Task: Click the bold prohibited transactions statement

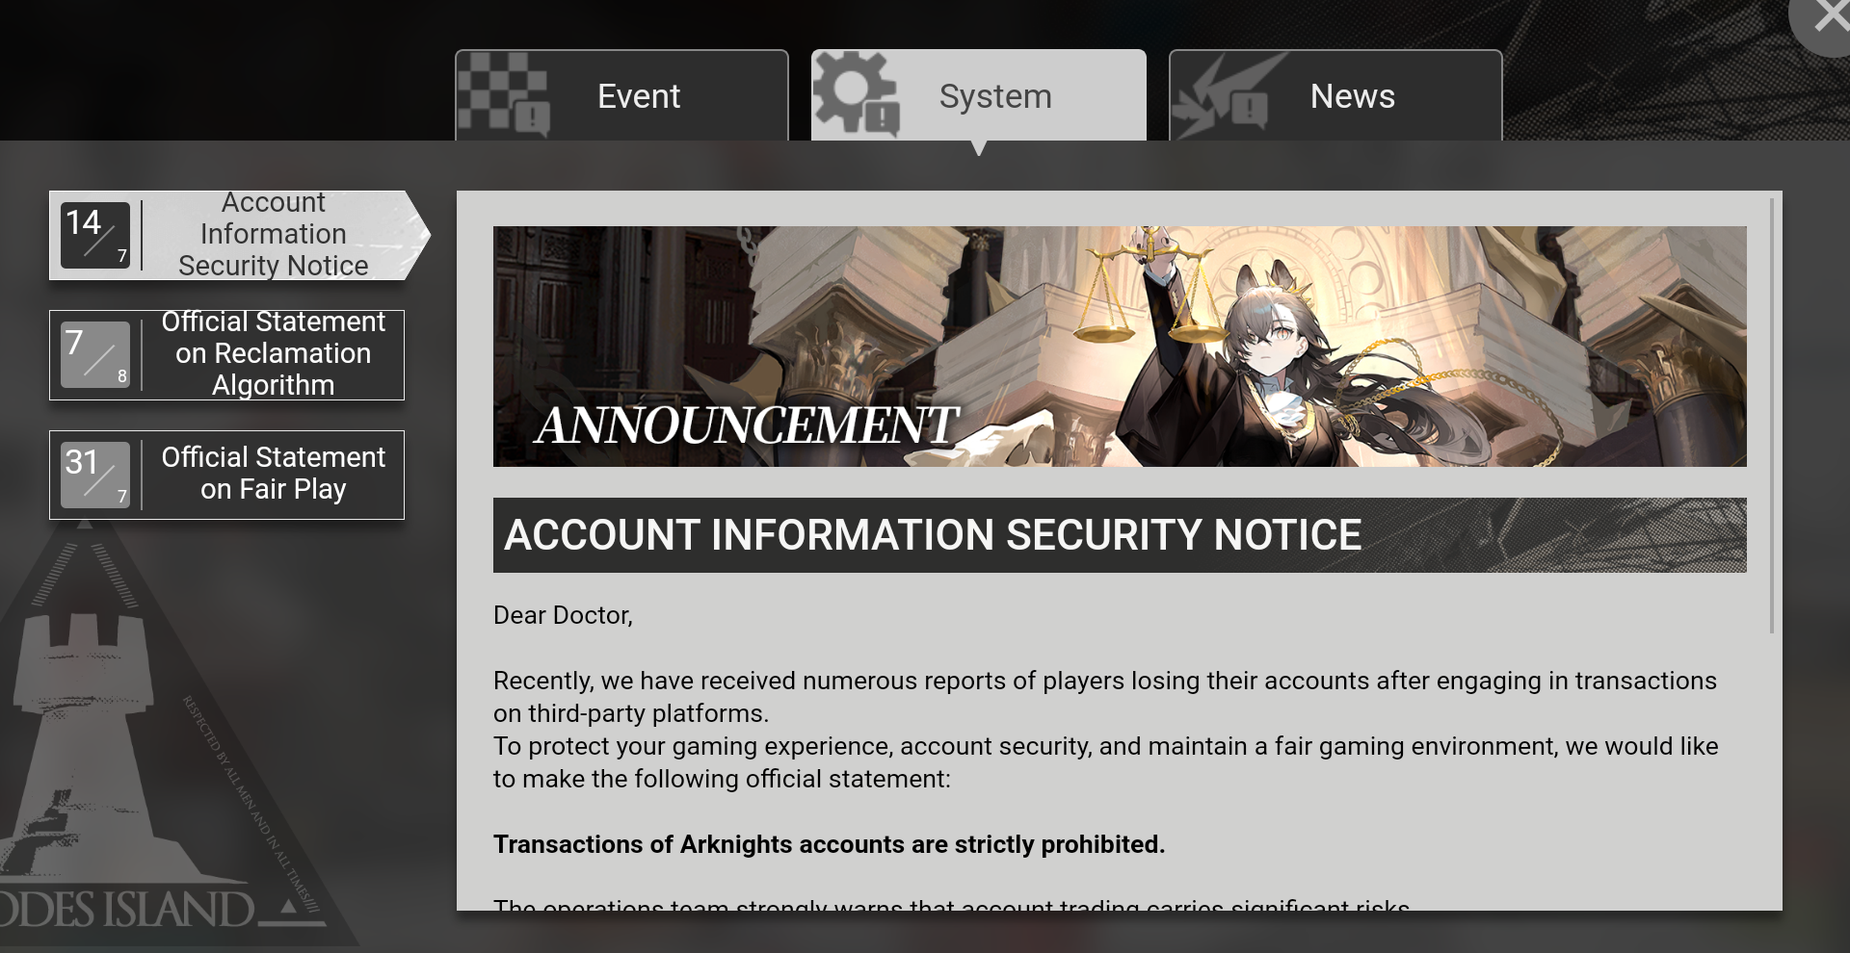Action: click(x=829, y=844)
